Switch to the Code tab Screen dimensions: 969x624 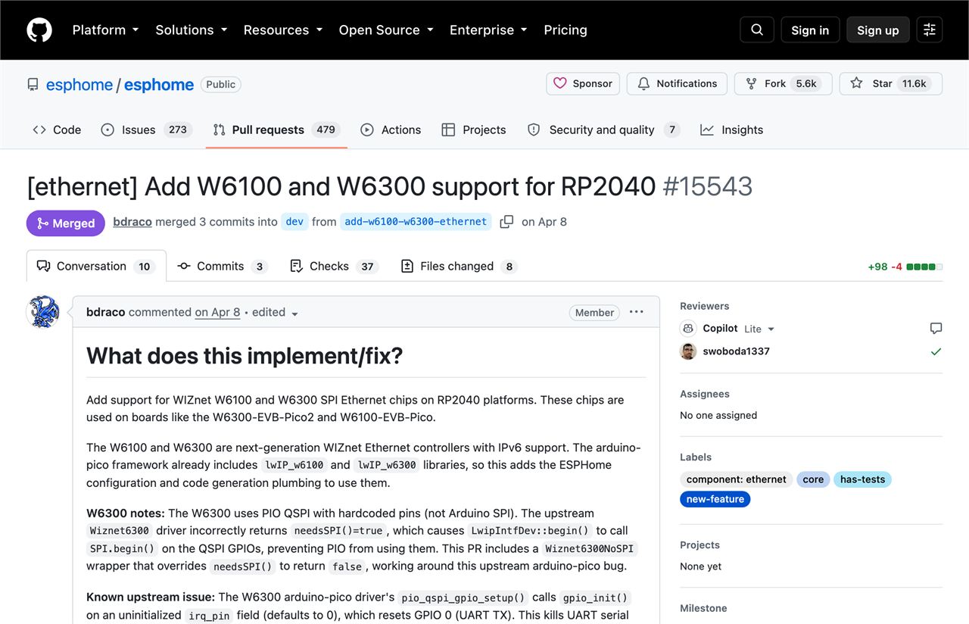pyautogui.click(x=57, y=129)
